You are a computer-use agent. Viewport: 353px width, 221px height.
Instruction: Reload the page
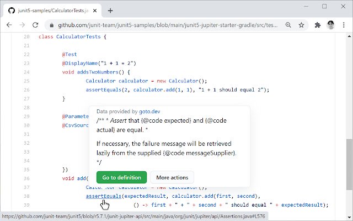(x=35, y=25)
